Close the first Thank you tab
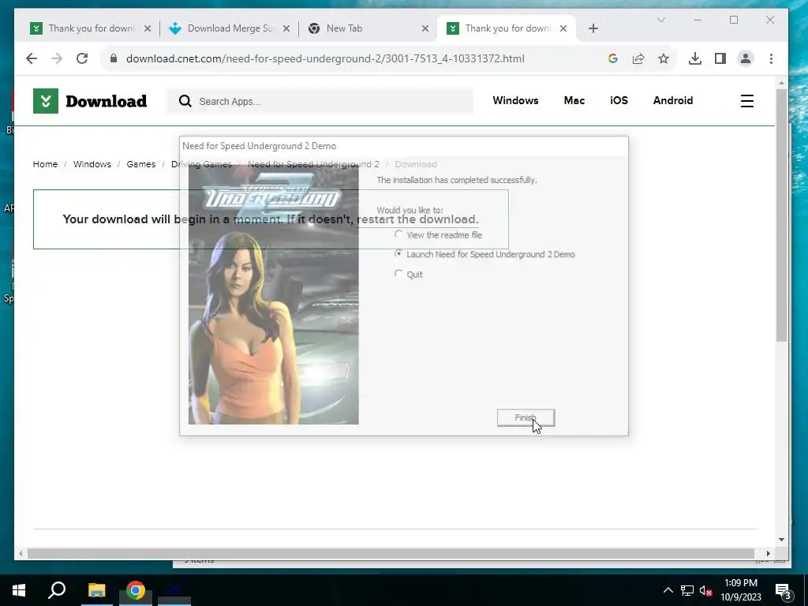The width and height of the screenshot is (808, 606). [148, 28]
